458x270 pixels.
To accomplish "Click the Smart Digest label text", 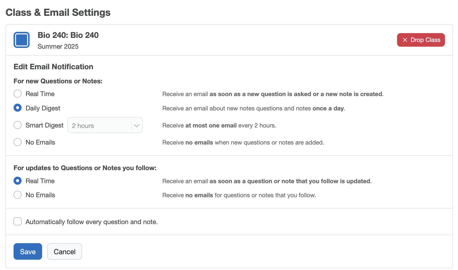I will pos(44,125).
